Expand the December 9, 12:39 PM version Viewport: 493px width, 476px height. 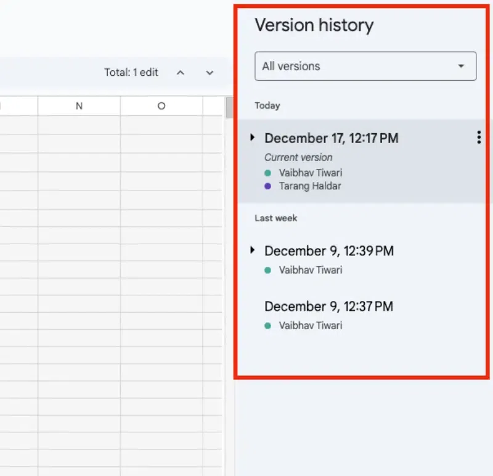252,250
